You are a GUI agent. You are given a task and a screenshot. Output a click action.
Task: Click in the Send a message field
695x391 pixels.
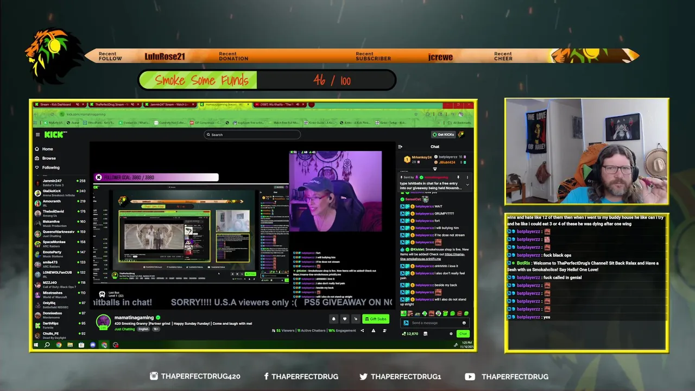coord(434,323)
